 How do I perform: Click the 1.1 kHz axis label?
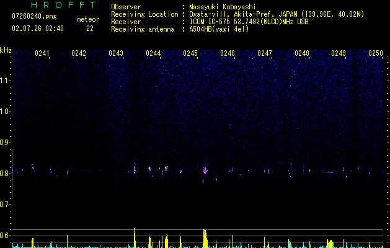pyautogui.click(x=5, y=81)
